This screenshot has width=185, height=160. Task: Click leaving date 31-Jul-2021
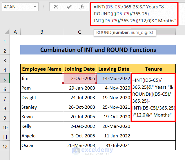pyautogui.click(x=114, y=145)
